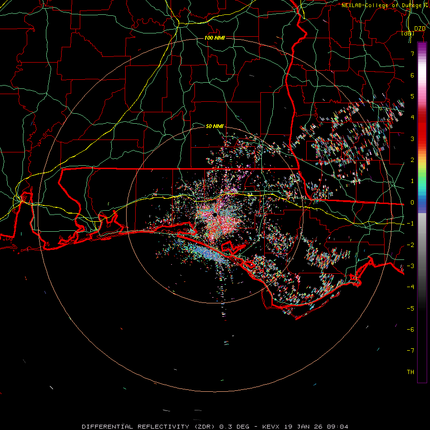
Task: Click the "-4" legend value
Action: pos(410,287)
